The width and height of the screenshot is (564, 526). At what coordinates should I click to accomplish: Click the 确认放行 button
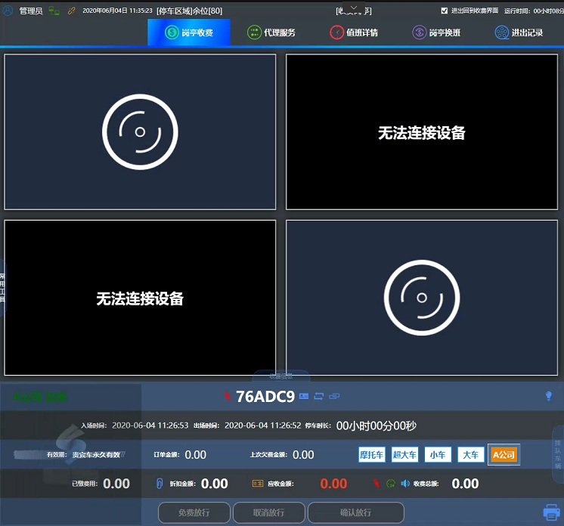coord(356,512)
